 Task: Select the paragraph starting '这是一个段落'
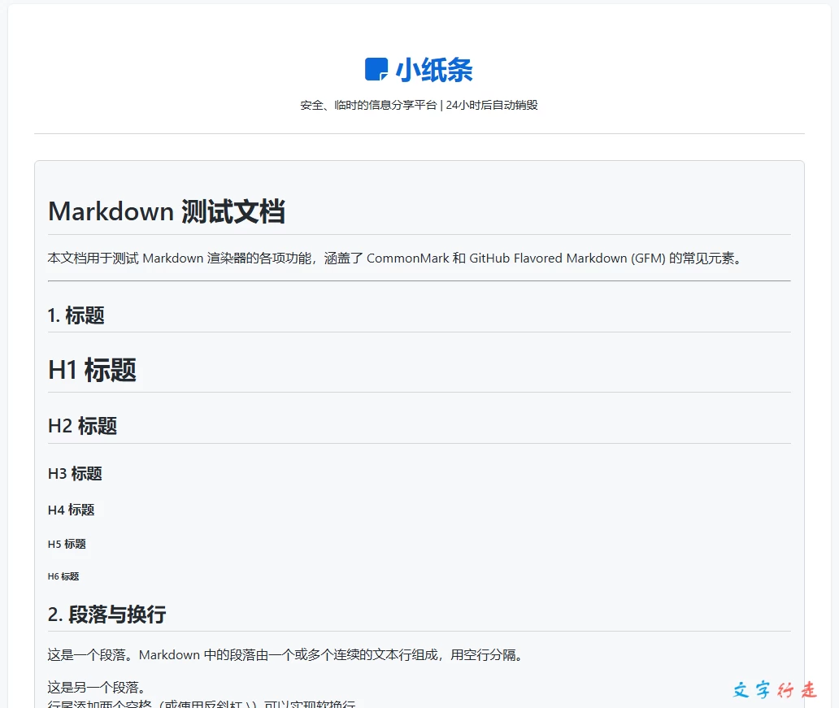(x=285, y=654)
